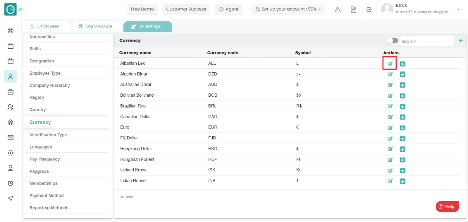
Task: Click the plus icon to add currency
Action: pos(461,41)
